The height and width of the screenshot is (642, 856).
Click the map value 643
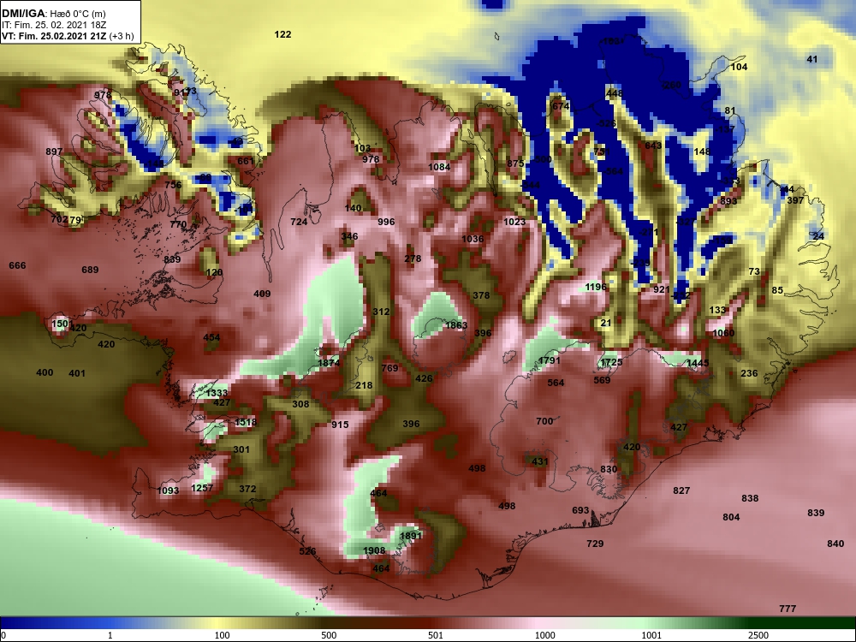coord(653,146)
